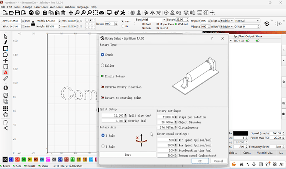Click the trash delete icon in toolbar
Screen dimensions: 286x169
(63, 13)
